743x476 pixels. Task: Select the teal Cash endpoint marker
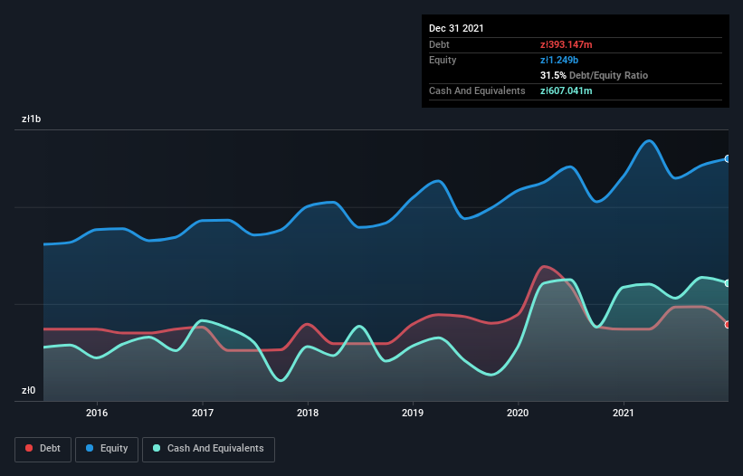(x=728, y=283)
